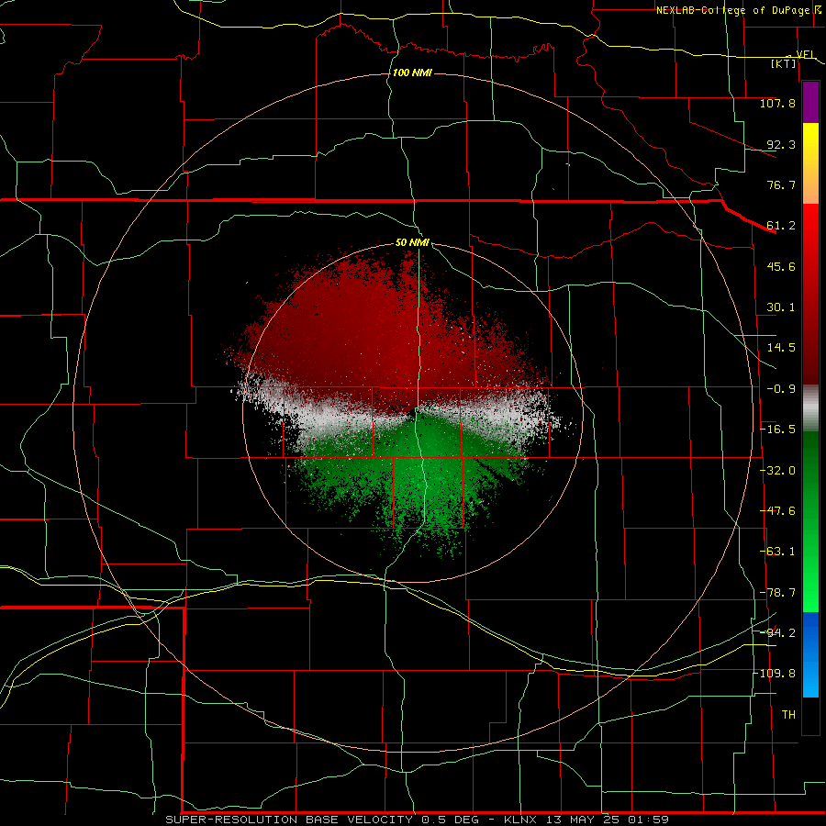826x826 pixels.
Task: Select the -32.0 scale value
Action: point(777,471)
